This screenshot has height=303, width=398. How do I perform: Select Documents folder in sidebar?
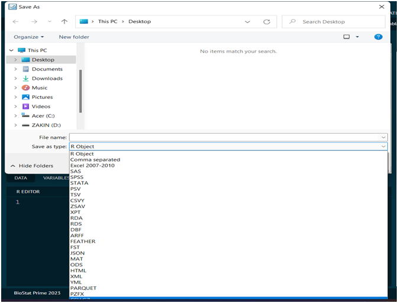pyautogui.click(x=47, y=69)
